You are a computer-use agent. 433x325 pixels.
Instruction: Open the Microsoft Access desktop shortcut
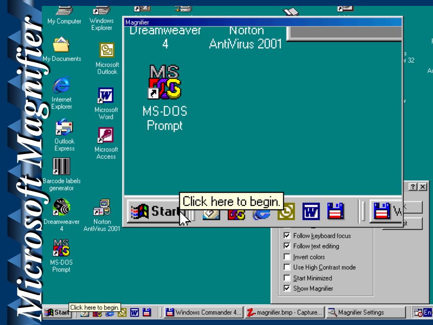pyautogui.click(x=106, y=143)
